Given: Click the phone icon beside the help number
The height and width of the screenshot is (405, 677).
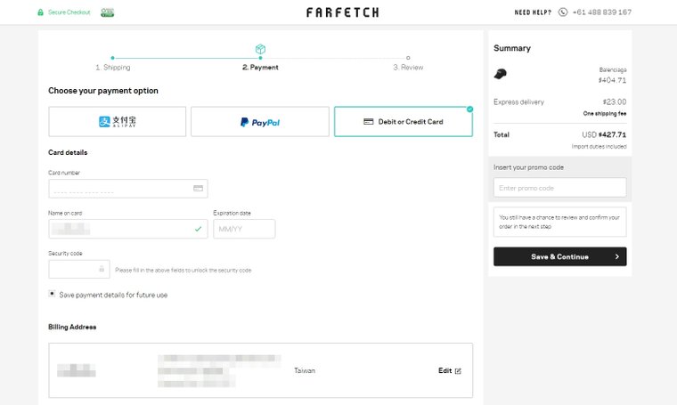Looking at the screenshot, I should (x=563, y=12).
